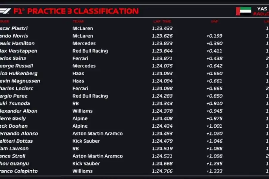Image resolution: width=269 pixels, height=179 pixels.
Task: Click Red Bull Racing next to Verstappen
Action: (x=90, y=51)
